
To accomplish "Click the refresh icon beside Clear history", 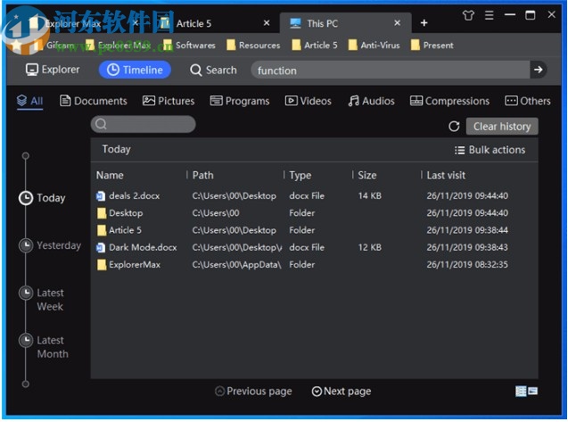I will coord(454,127).
